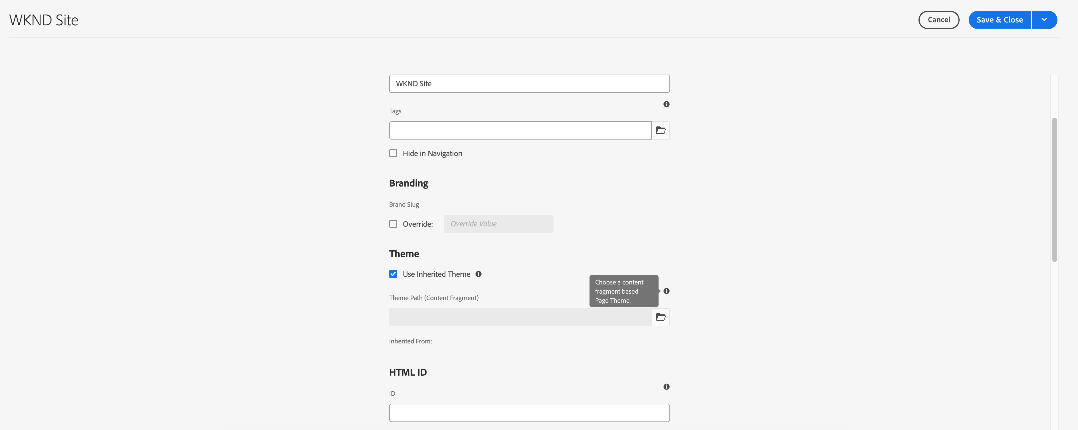Click the WKND Site title field
The width and height of the screenshot is (1078, 430).
(529, 84)
